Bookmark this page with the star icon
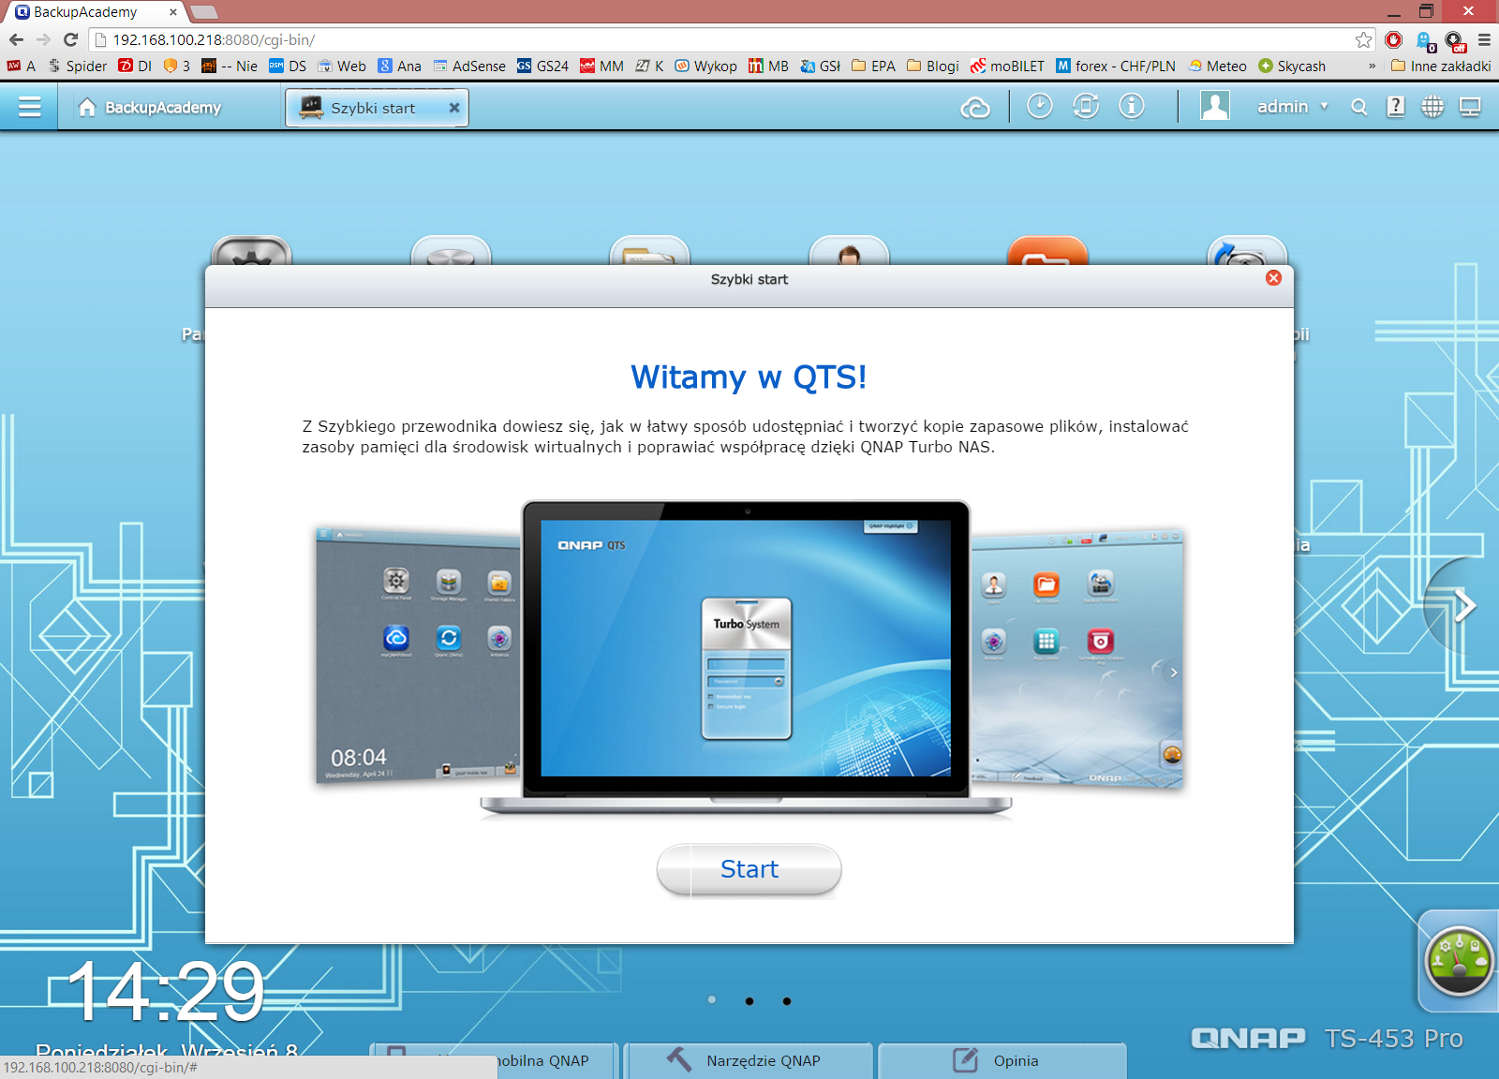The width and height of the screenshot is (1499, 1079). click(1363, 39)
